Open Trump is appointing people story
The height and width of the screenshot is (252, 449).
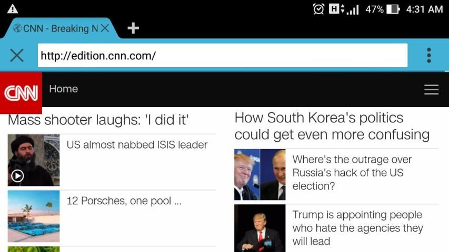click(x=357, y=228)
